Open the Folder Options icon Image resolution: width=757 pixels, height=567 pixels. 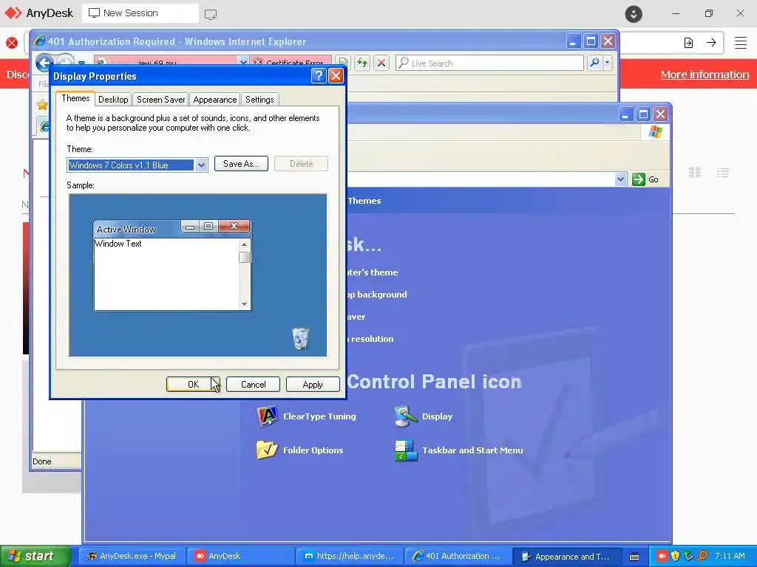[267, 450]
